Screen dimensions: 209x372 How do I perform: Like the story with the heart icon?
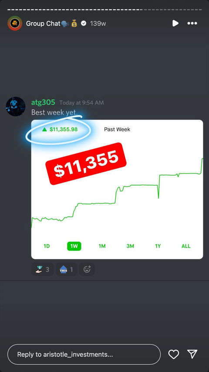pos(173,355)
